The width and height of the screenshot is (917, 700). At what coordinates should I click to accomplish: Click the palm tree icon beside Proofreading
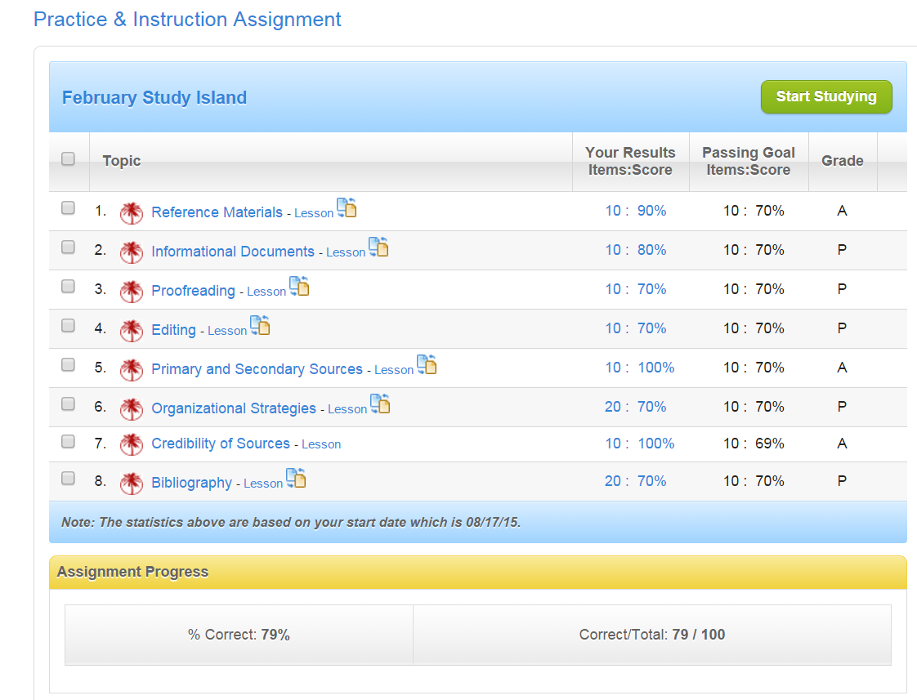tap(132, 292)
